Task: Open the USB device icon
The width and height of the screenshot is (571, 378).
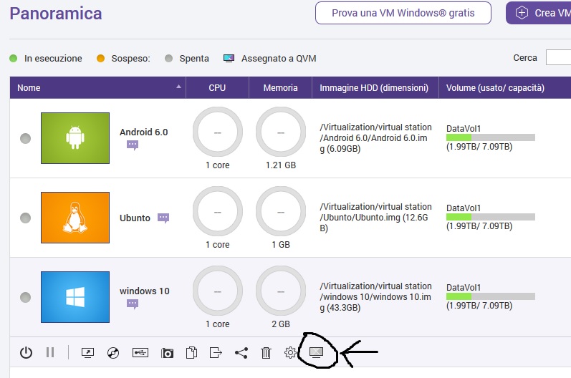Action: tap(140, 352)
